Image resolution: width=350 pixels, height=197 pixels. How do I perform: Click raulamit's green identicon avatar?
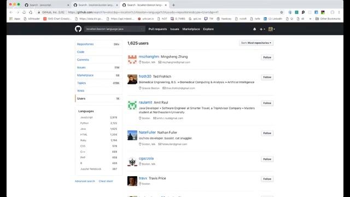pyautogui.click(x=132, y=105)
